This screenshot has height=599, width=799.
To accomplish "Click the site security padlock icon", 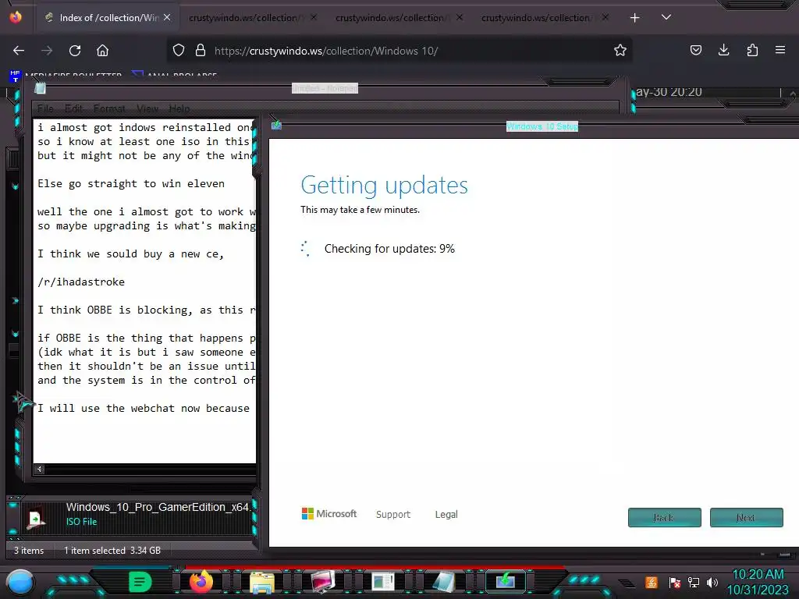I will click(x=201, y=51).
